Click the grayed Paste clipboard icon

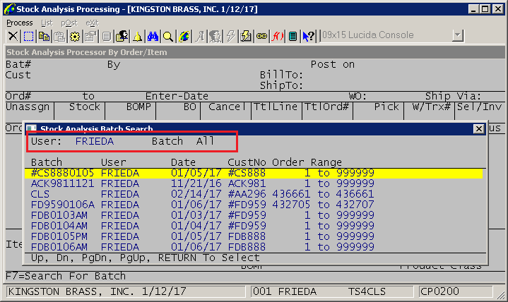tap(59, 36)
